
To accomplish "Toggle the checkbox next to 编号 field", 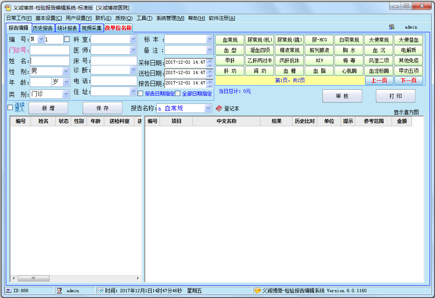I will click(x=67, y=39).
